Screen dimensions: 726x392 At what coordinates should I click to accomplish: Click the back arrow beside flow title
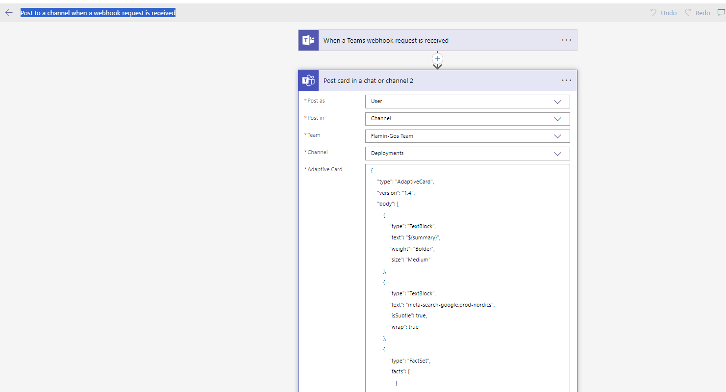pyautogui.click(x=9, y=13)
